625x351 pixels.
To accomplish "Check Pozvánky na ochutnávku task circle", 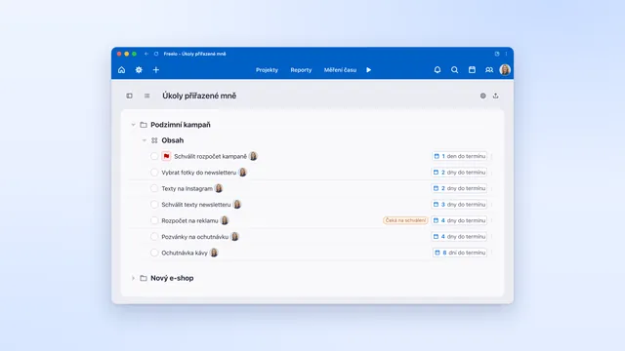I will coord(154,236).
